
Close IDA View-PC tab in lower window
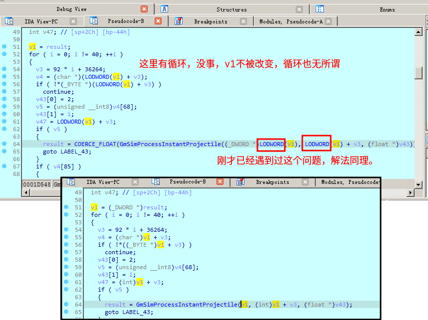click(135, 182)
